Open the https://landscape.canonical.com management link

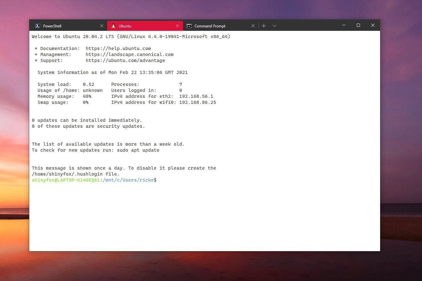pos(130,54)
